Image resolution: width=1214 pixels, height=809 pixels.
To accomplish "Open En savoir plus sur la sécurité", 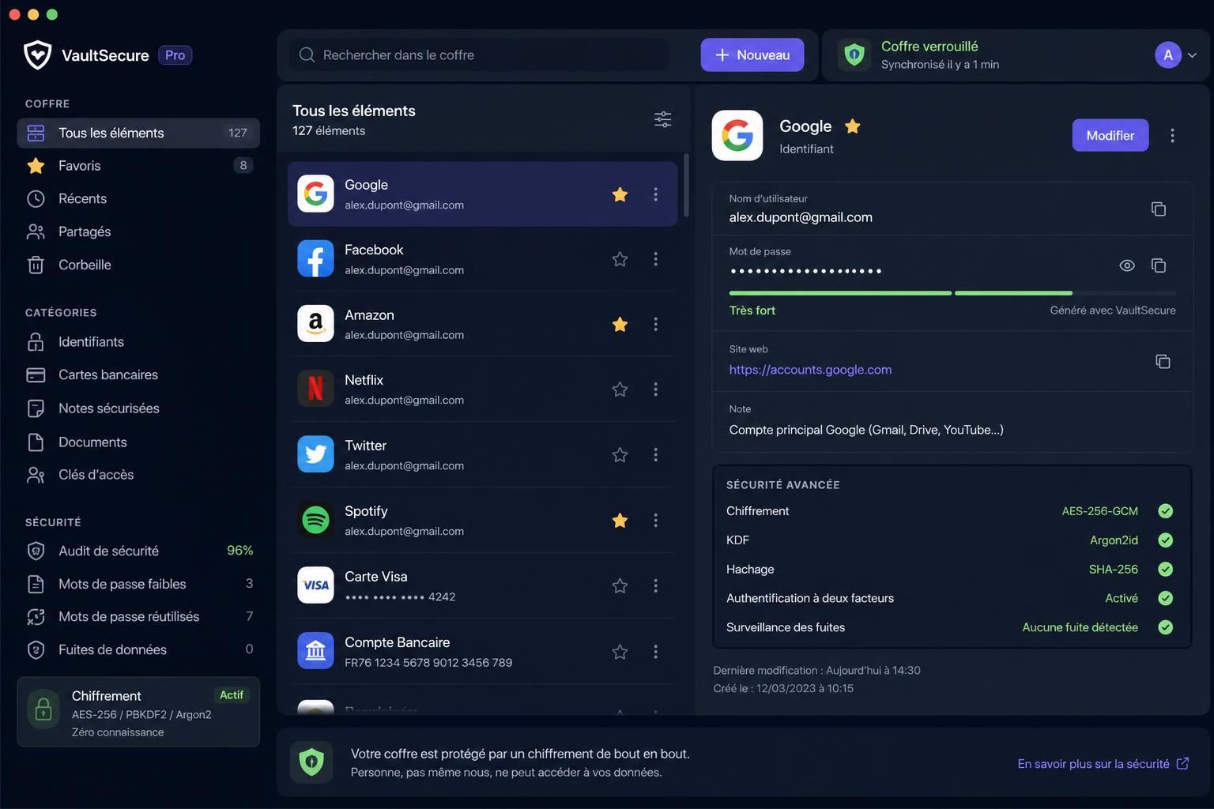I will coord(1103,764).
